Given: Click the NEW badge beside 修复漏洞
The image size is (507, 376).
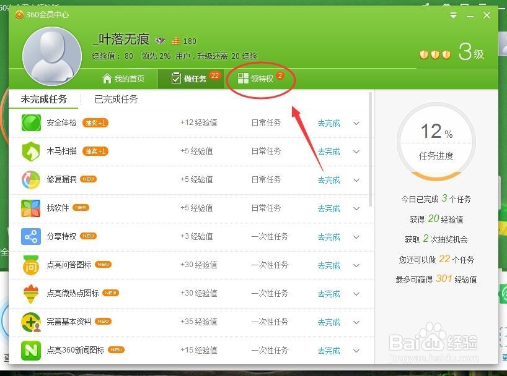Looking at the screenshot, I should point(88,179).
